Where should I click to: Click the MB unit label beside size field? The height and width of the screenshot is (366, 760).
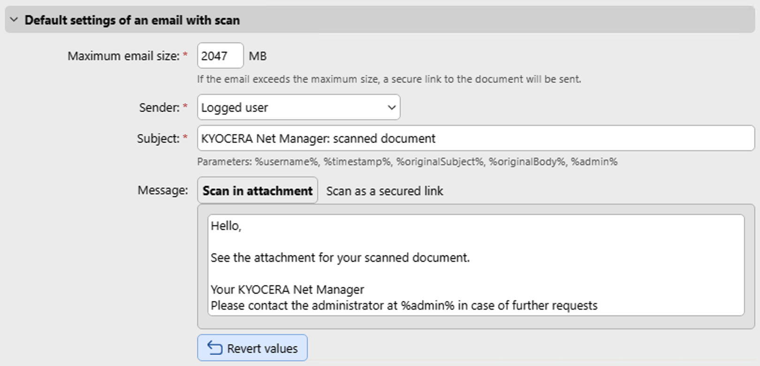coord(258,56)
